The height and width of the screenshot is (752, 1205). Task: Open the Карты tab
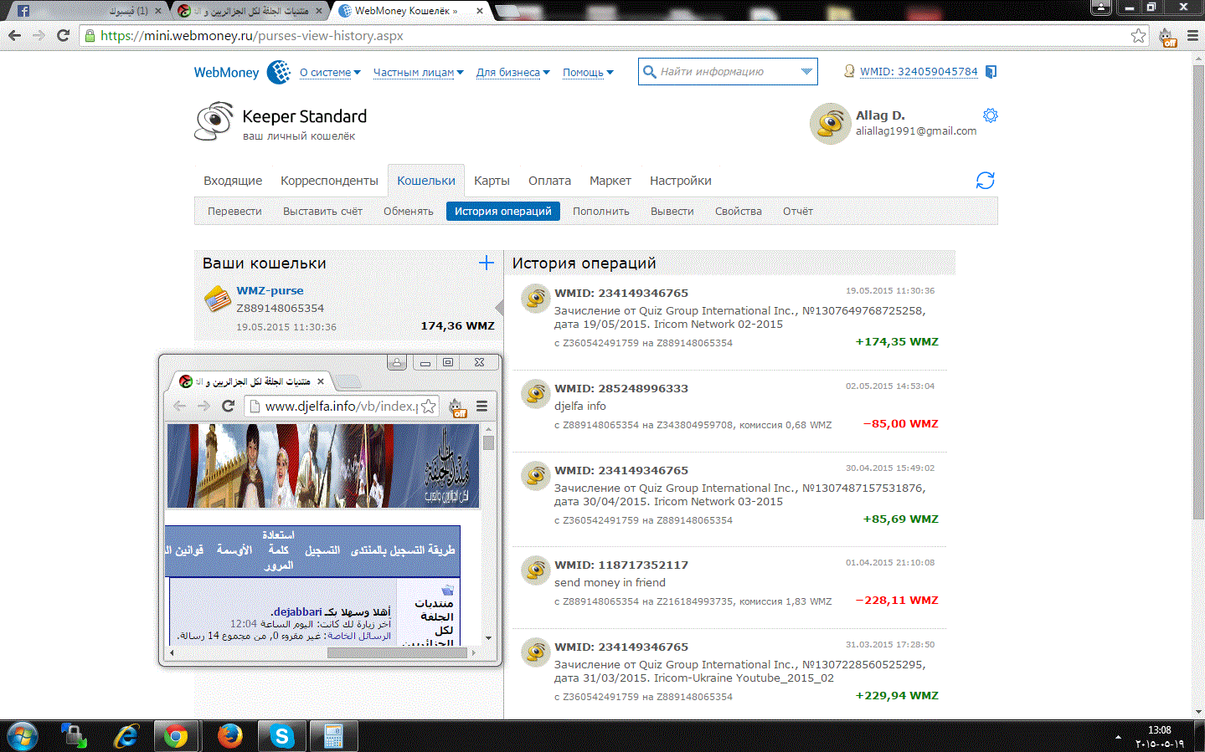point(492,181)
